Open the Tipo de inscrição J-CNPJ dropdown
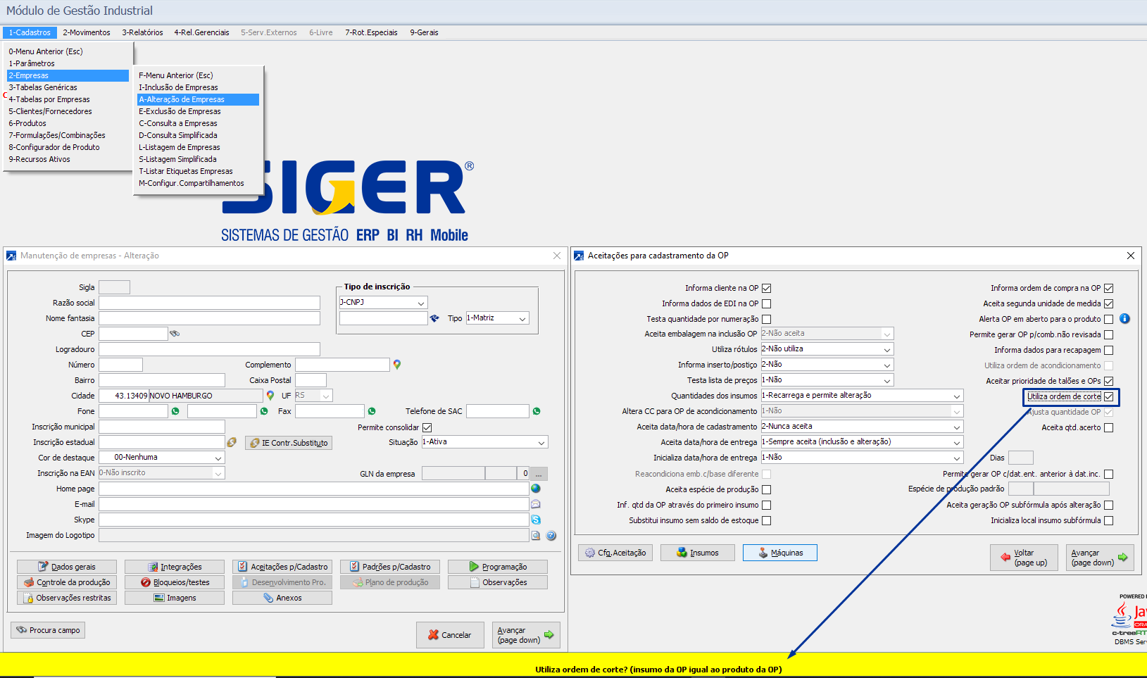The image size is (1147, 678). click(383, 303)
